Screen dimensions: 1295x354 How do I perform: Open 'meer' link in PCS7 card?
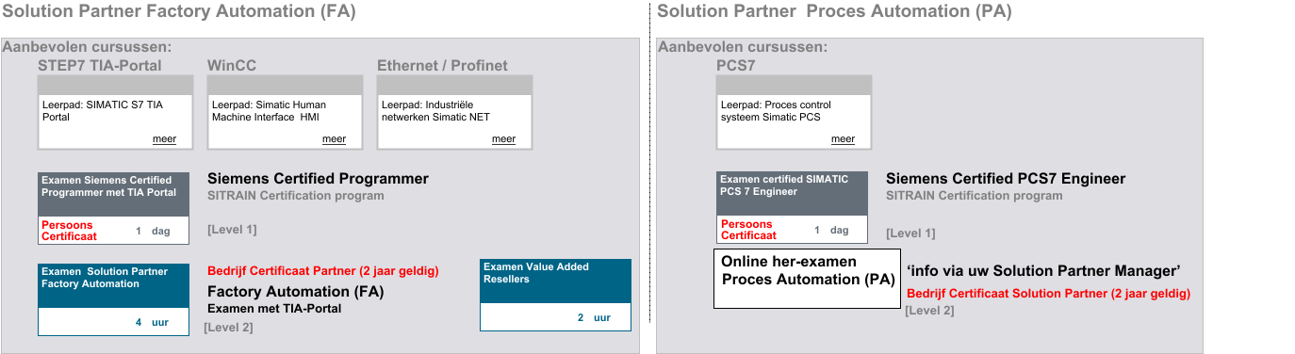click(x=843, y=139)
